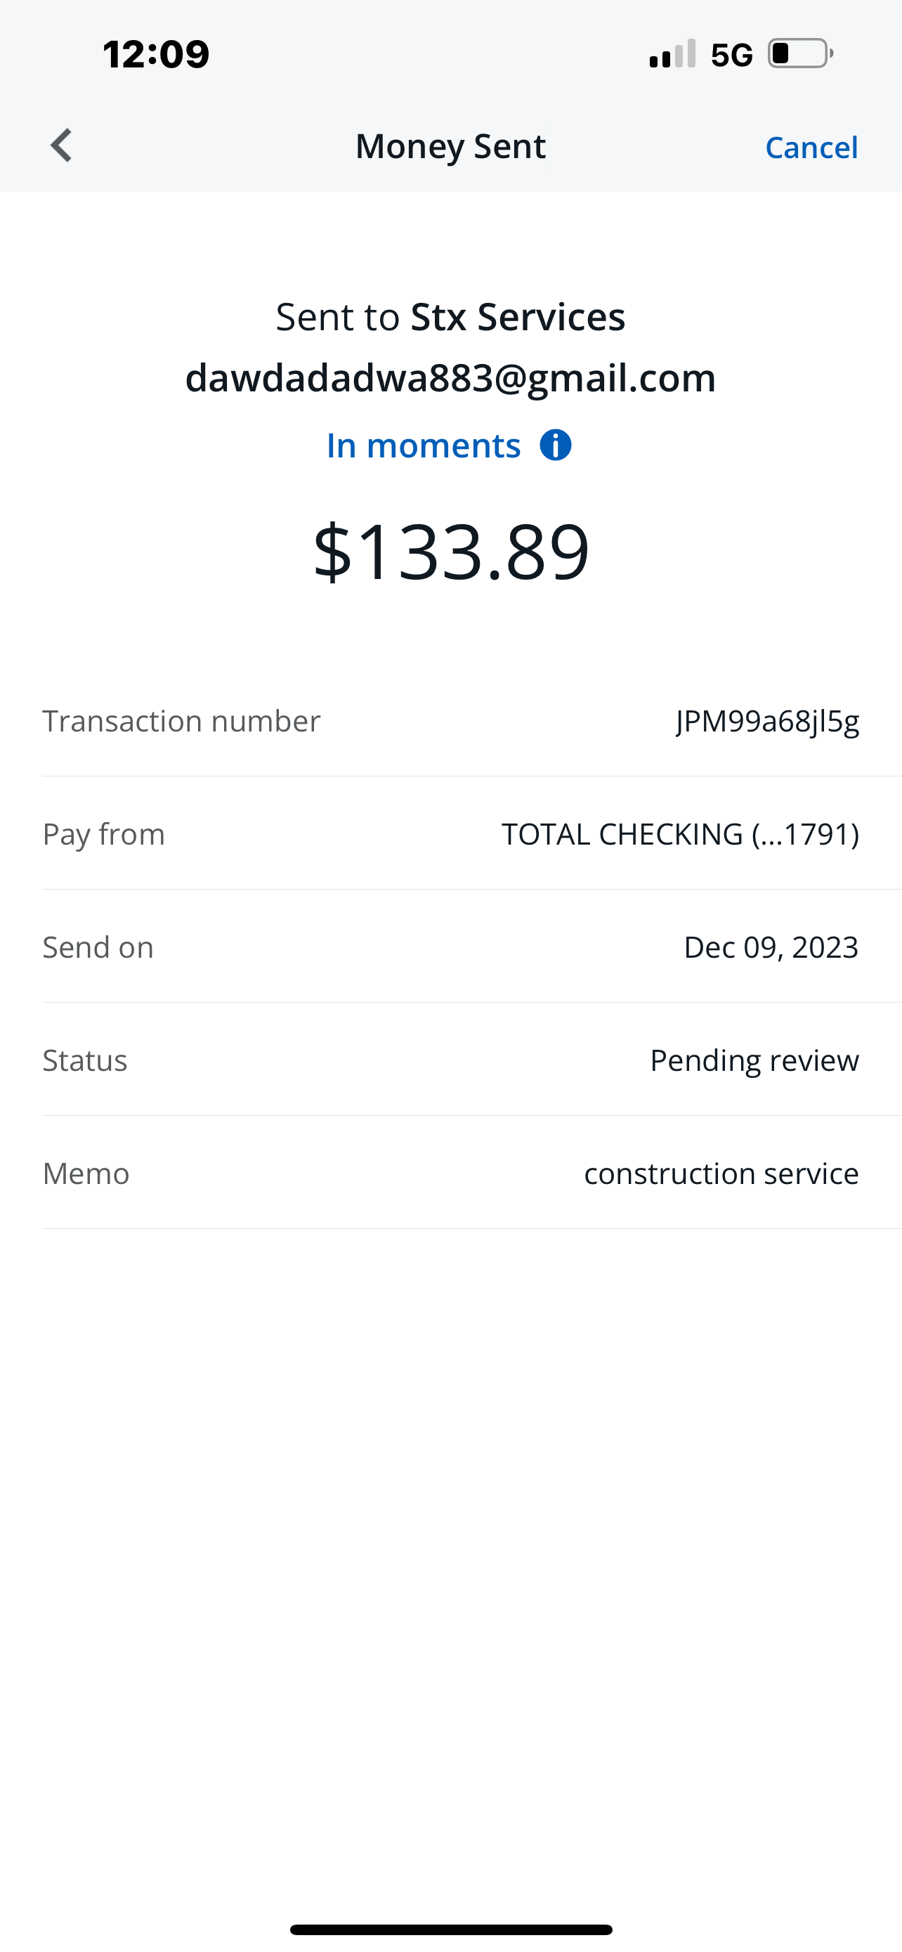Tap the info icon beside In moments
This screenshot has width=902, height=1952.
(555, 445)
